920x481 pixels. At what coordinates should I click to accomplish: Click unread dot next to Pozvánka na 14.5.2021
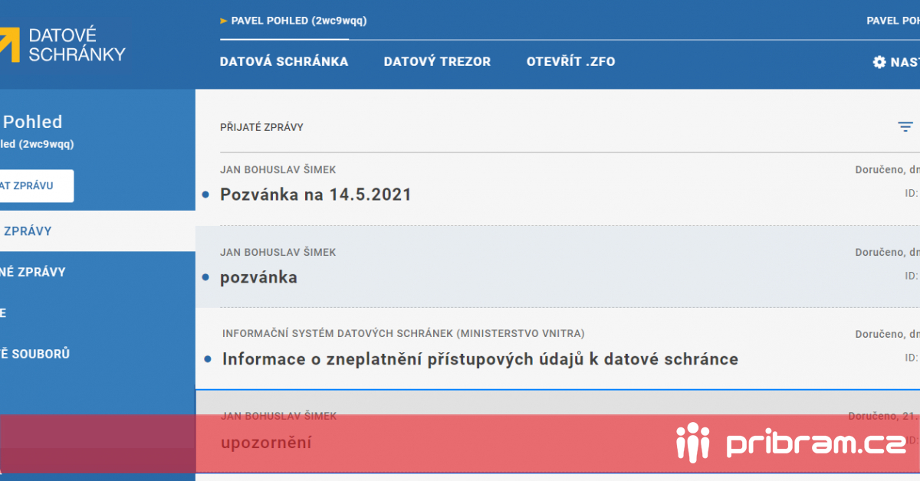tap(205, 195)
